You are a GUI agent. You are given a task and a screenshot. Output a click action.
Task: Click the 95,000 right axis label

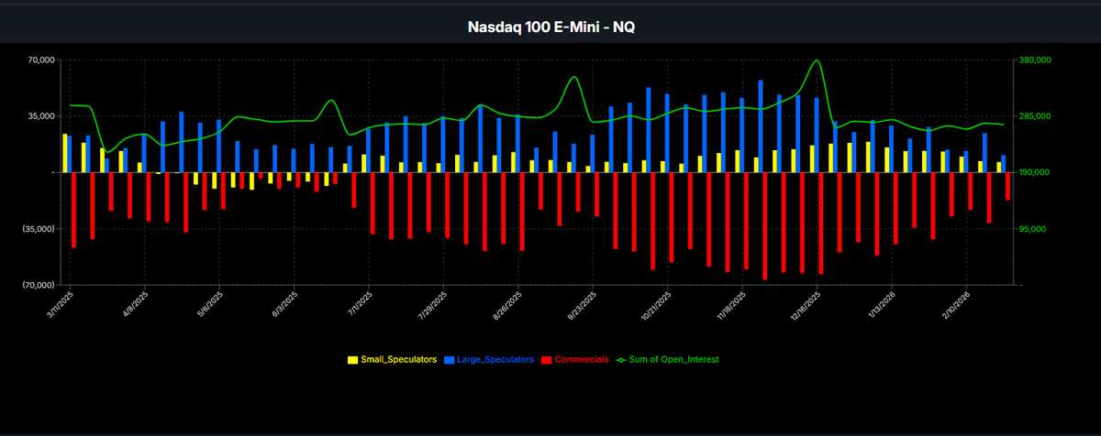tap(1032, 229)
